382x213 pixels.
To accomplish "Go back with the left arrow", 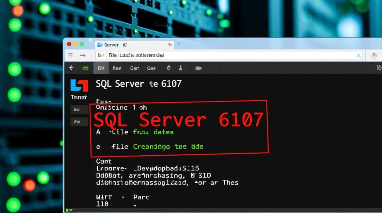I will click(71, 68).
